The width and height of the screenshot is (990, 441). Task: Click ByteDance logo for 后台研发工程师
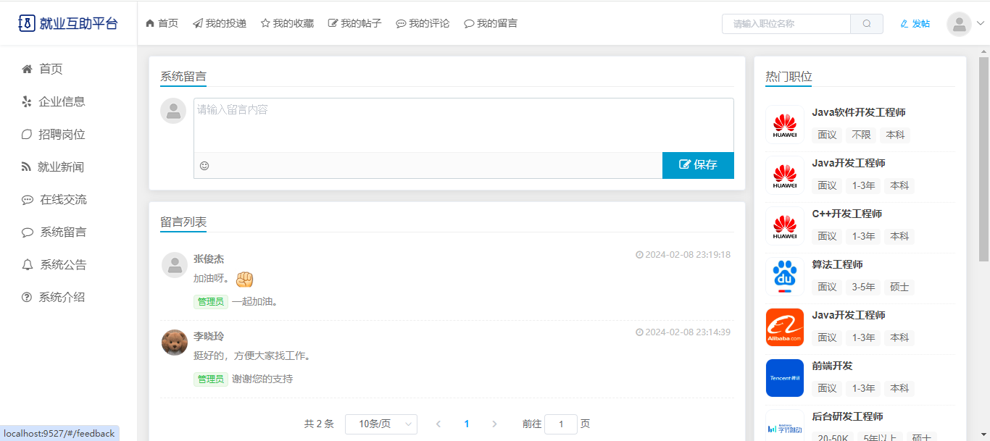coord(785,427)
